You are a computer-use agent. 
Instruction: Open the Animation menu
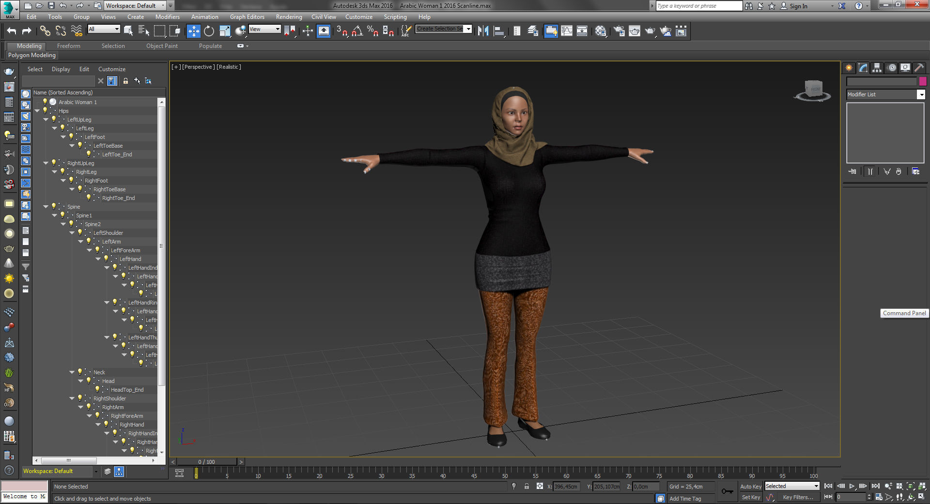(x=204, y=16)
